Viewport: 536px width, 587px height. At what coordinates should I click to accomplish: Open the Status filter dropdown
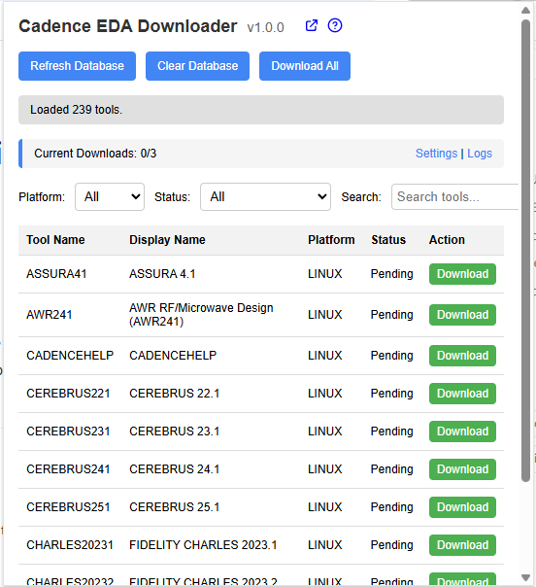(x=265, y=197)
